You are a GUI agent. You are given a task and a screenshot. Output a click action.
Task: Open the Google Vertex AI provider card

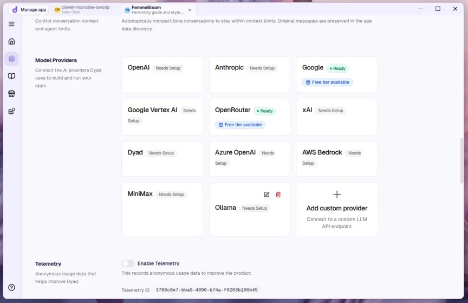click(x=162, y=117)
